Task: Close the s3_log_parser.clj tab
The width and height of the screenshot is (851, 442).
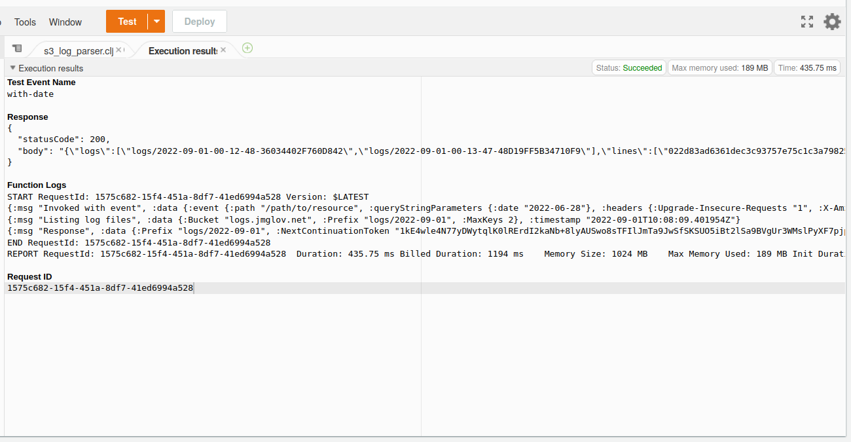Action: click(x=118, y=50)
